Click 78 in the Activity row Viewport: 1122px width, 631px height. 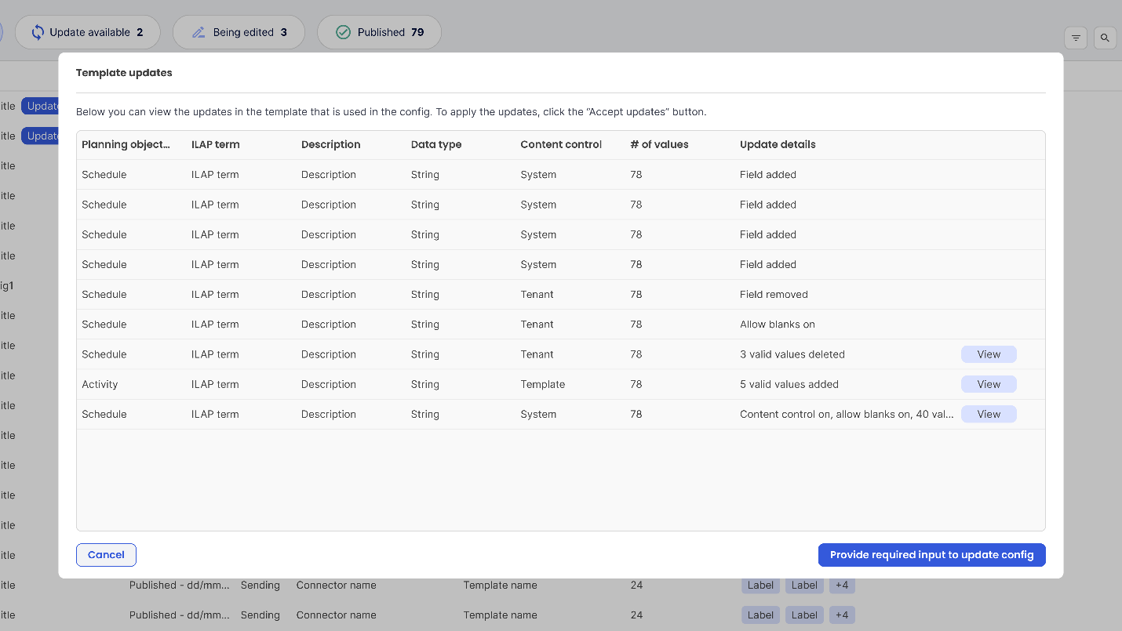(636, 384)
